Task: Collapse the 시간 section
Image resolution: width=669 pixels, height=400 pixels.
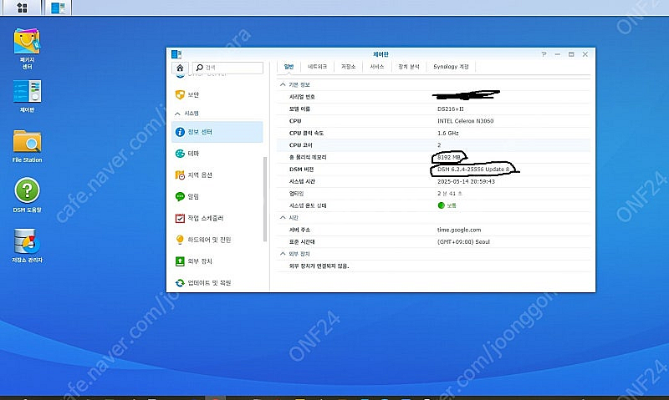Action: (x=283, y=218)
